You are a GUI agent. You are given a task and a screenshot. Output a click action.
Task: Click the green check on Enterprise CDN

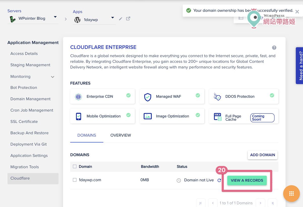129,95
